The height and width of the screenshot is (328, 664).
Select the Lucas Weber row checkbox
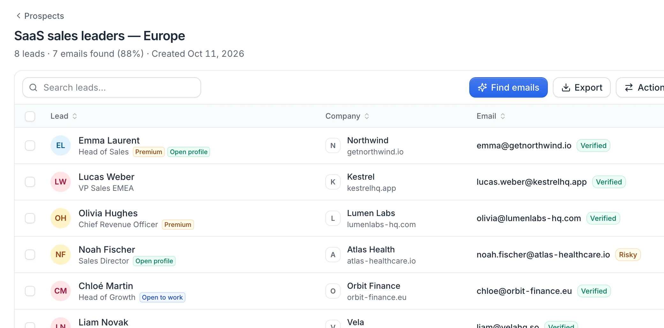pos(30,182)
